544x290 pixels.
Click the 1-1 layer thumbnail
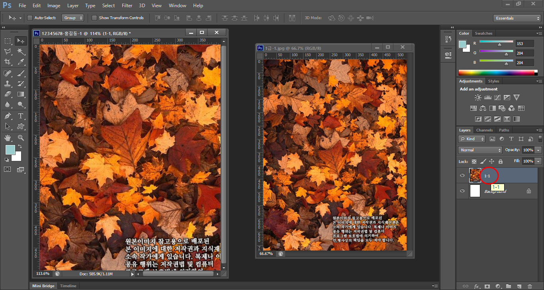click(475, 176)
